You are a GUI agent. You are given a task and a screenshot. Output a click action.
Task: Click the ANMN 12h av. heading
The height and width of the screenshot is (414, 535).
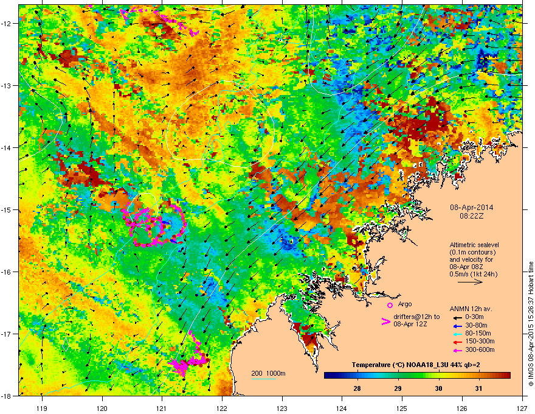tap(471, 309)
